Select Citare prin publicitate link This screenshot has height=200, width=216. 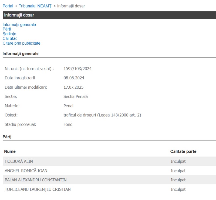21,43
